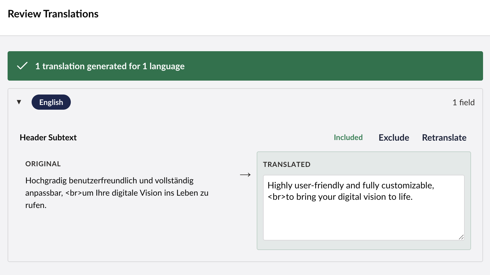This screenshot has width=490, height=275.
Task: Click the "1 translation generated" banner message
Action: (110, 66)
